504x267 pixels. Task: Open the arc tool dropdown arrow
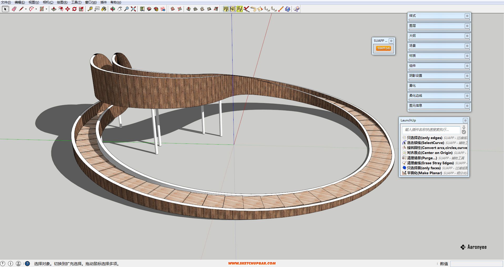[36, 9]
